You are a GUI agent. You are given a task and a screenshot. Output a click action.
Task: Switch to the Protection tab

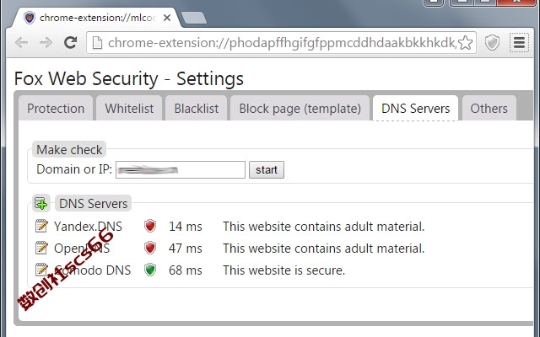click(x=56, y=109)
